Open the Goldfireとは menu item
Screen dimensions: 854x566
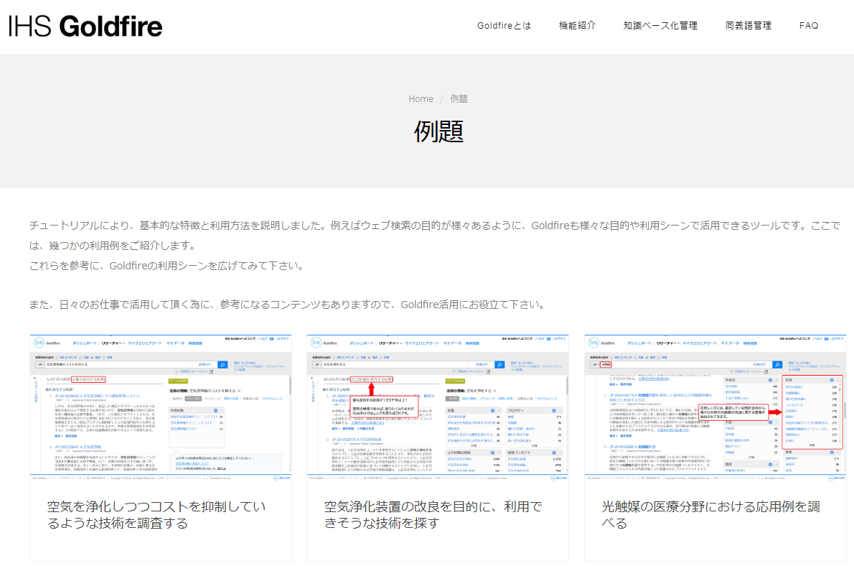[x=505, y=26]
